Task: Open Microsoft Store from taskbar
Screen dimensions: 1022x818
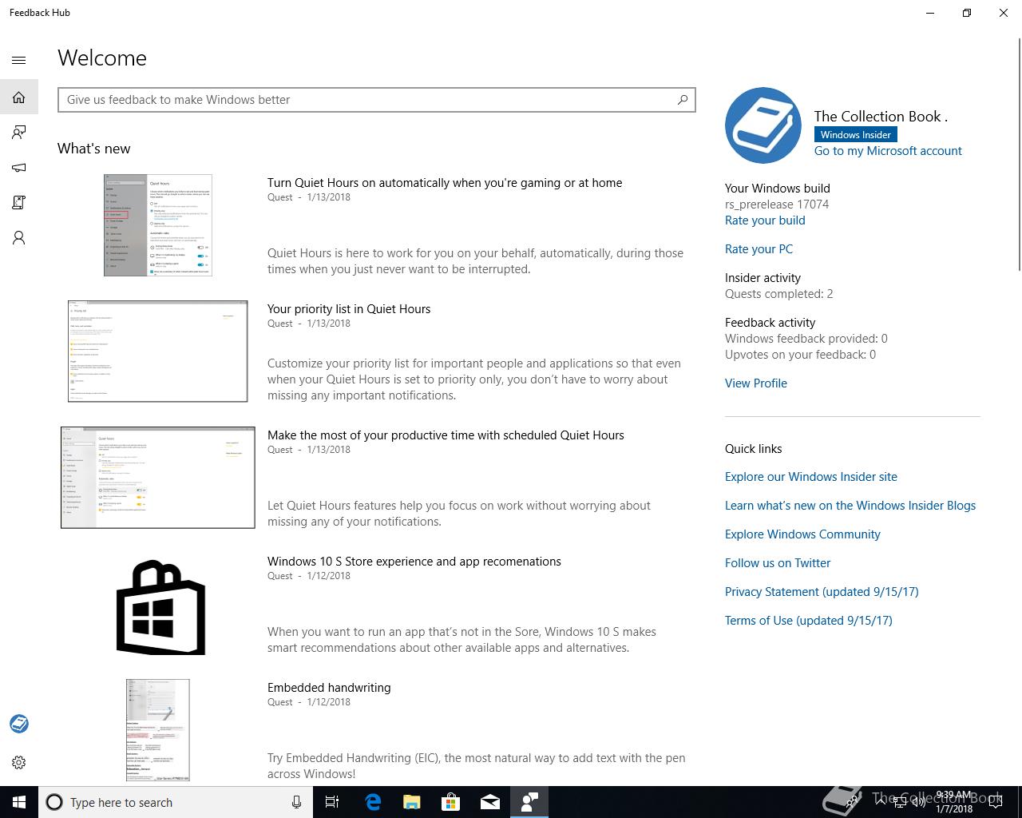Action: [x=450, y=802]
